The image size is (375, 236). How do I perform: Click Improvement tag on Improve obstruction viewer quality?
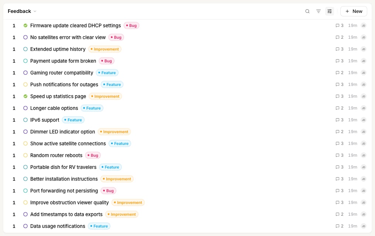pyautogui.click(x=128, y=202)
